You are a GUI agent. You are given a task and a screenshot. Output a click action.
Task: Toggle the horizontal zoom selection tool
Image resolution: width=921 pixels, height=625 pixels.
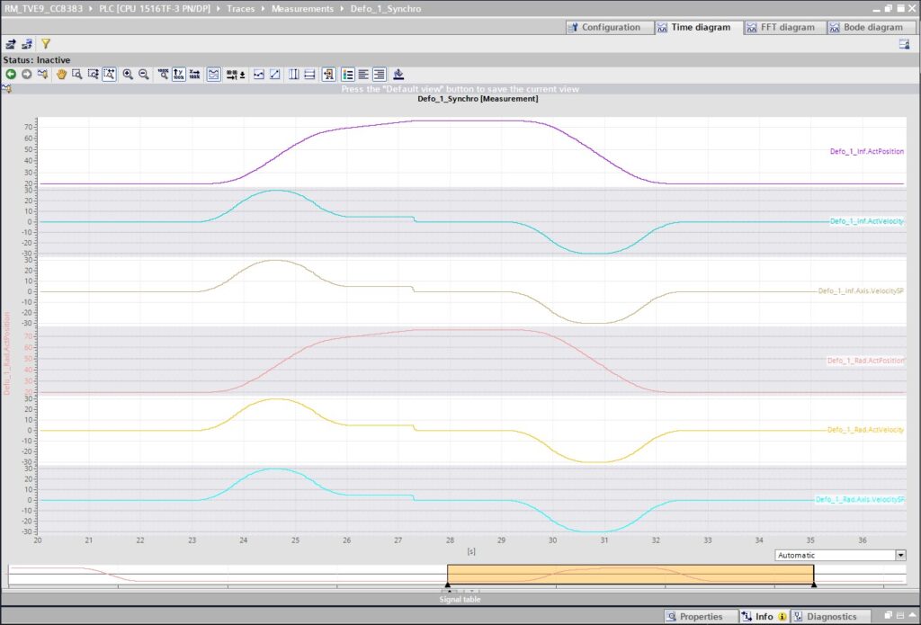coord(109,74)
